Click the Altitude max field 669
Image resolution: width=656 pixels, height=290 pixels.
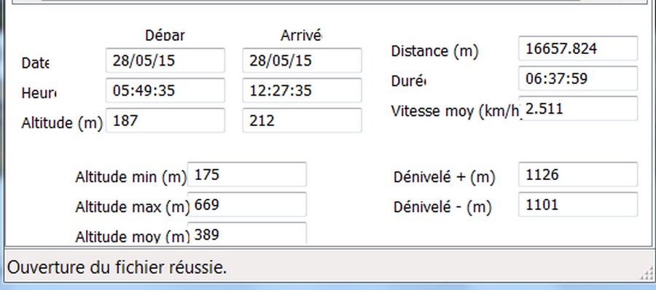[x=247, y=204]
